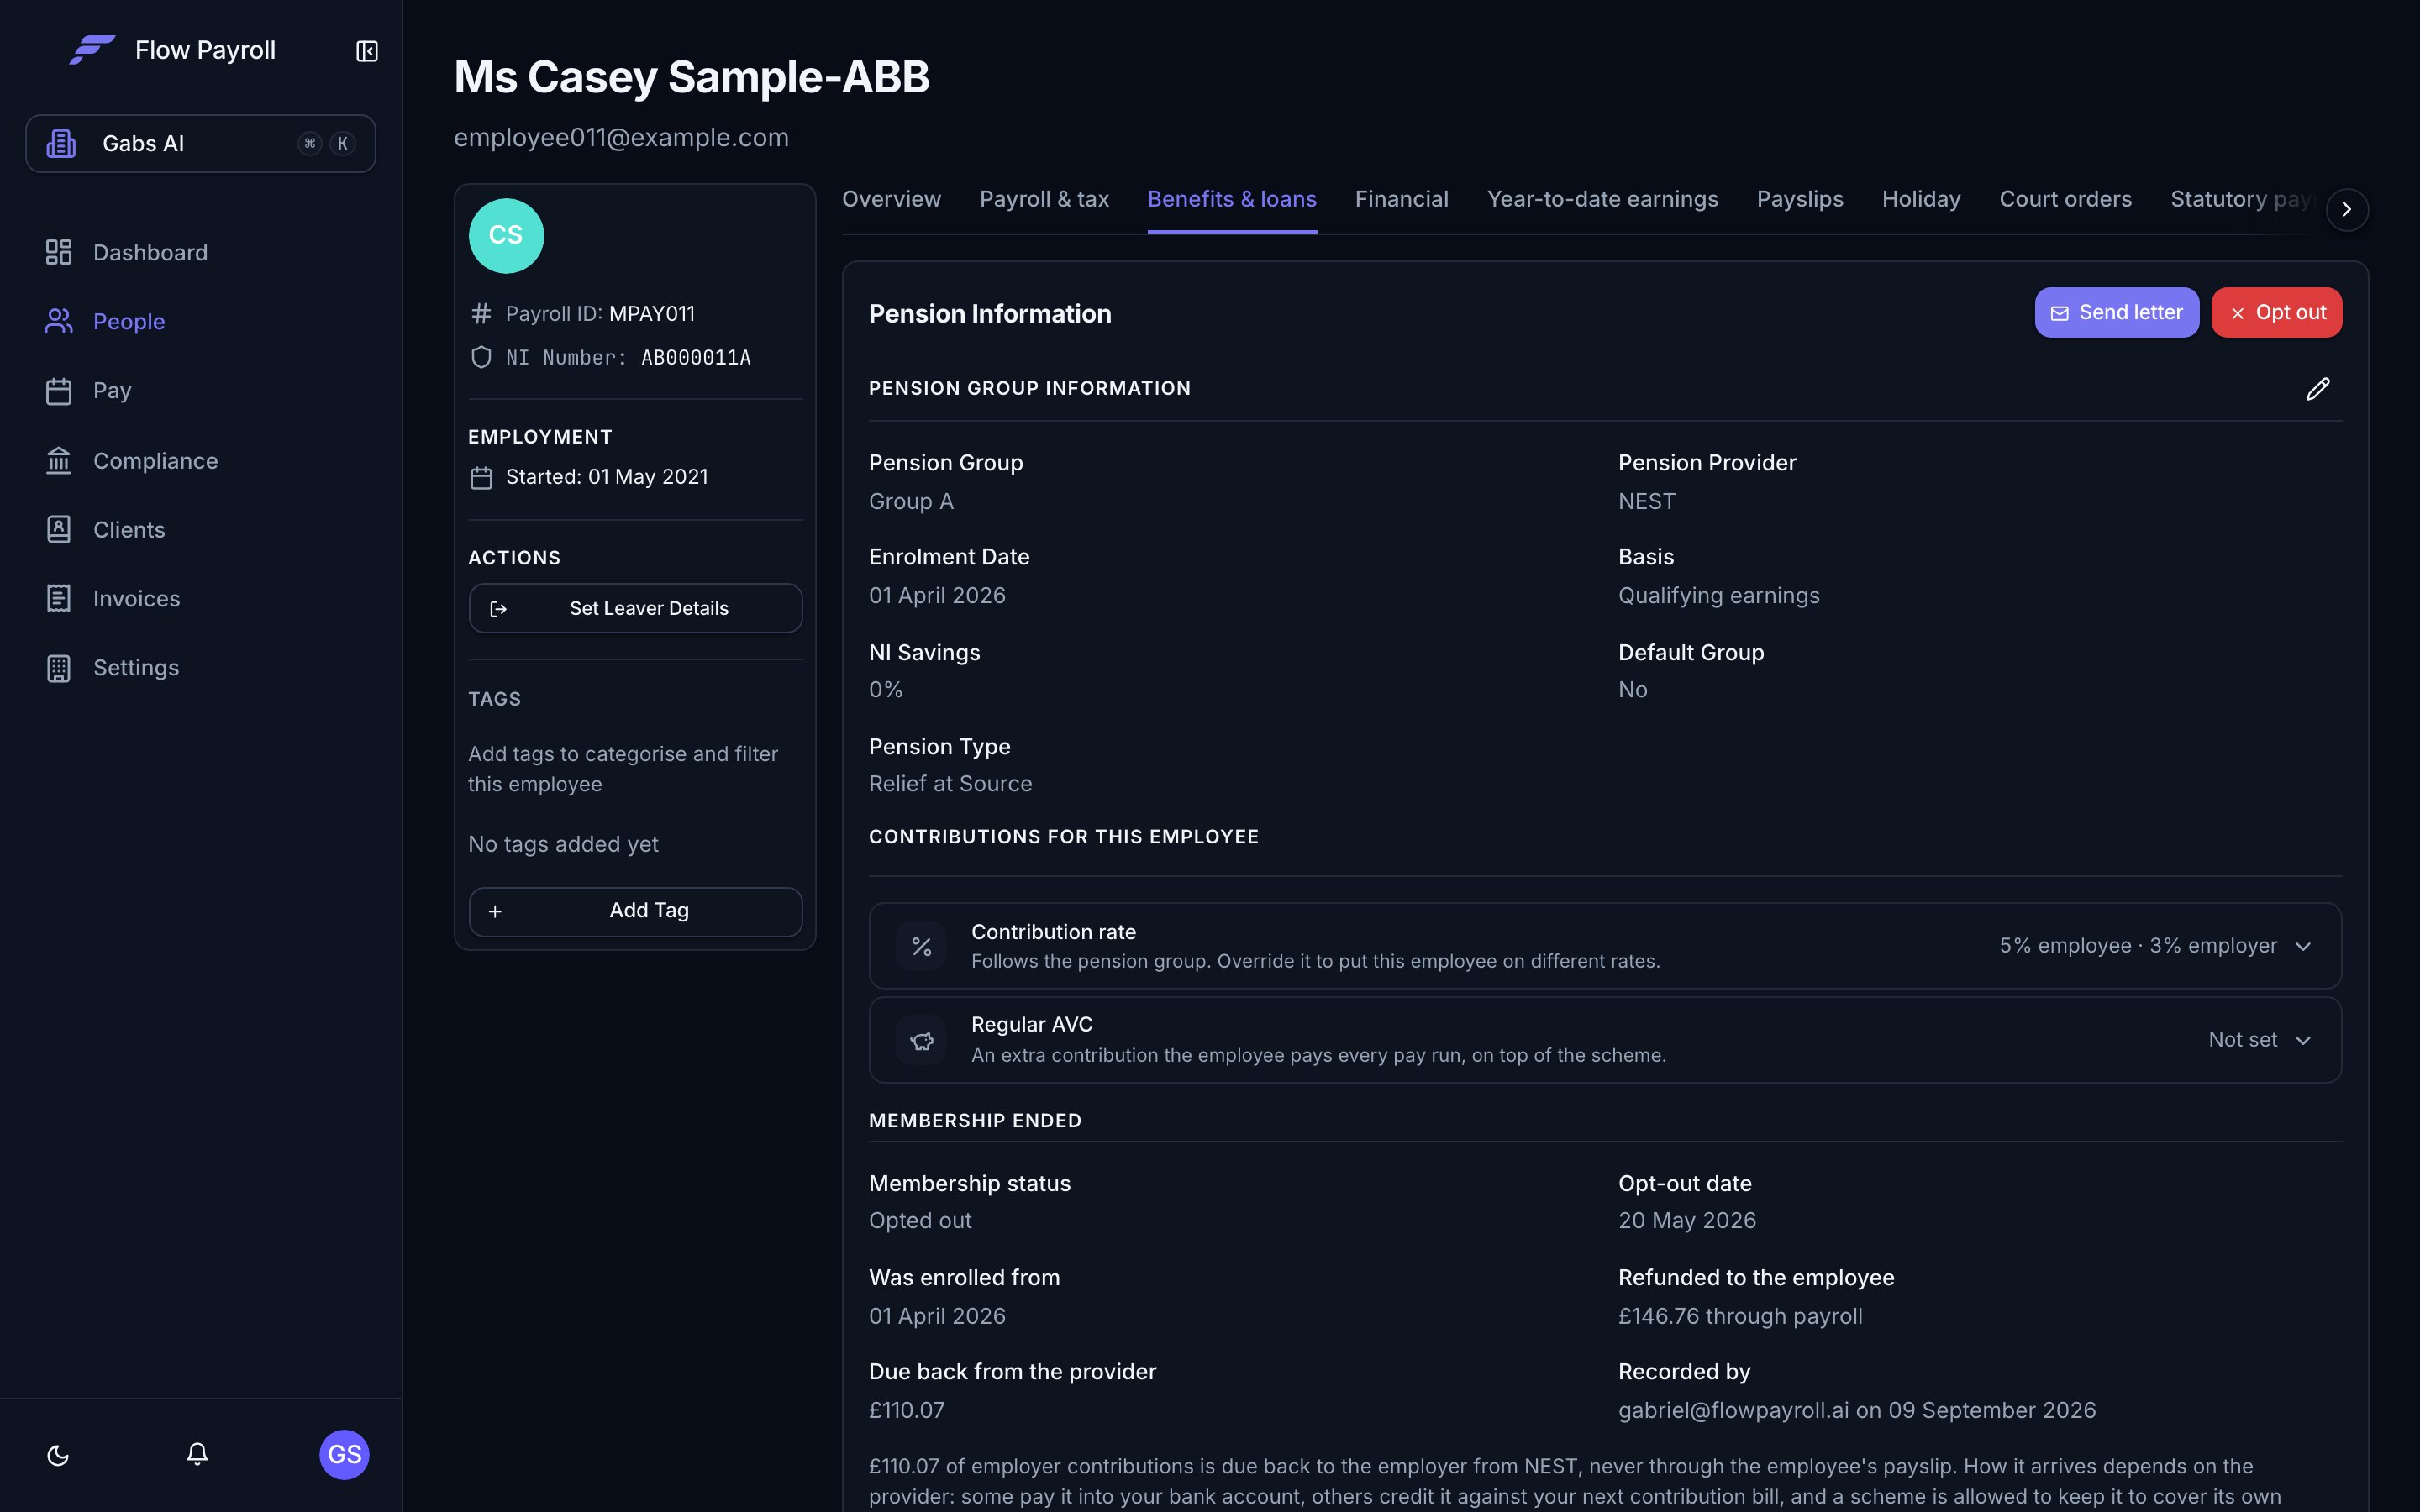Open the Gabs AI company switcher
The image size is (2420, 1512).
point(201,144)
